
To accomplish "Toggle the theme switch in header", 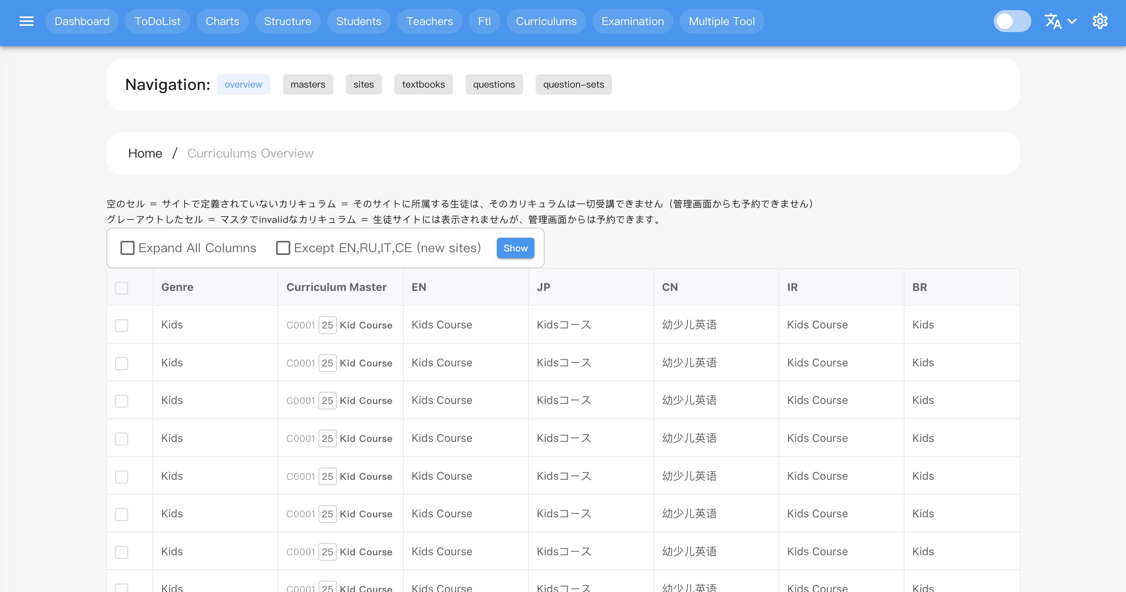I will (x=1013, y=21).
